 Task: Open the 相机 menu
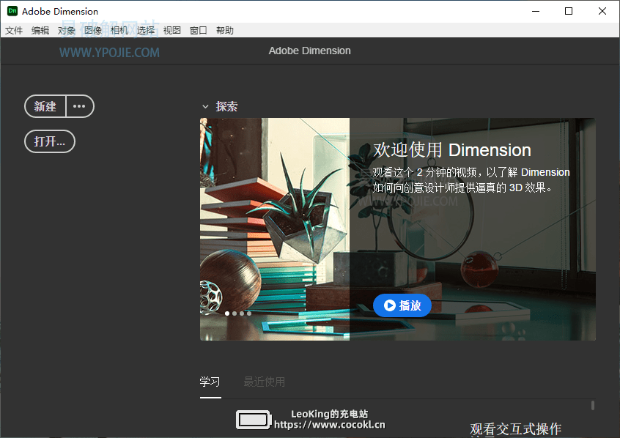119,31
